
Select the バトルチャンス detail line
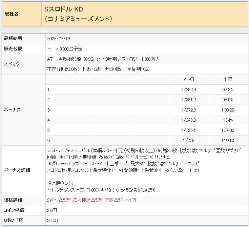(x=101, y=190)
